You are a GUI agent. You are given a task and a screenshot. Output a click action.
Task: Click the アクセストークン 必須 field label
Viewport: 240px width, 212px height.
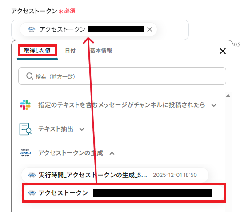click(x=43, y=11)
